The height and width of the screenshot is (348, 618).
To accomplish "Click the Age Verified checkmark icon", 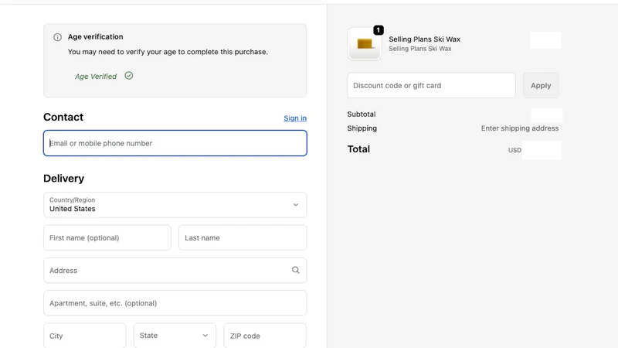I will pos(129,75).
